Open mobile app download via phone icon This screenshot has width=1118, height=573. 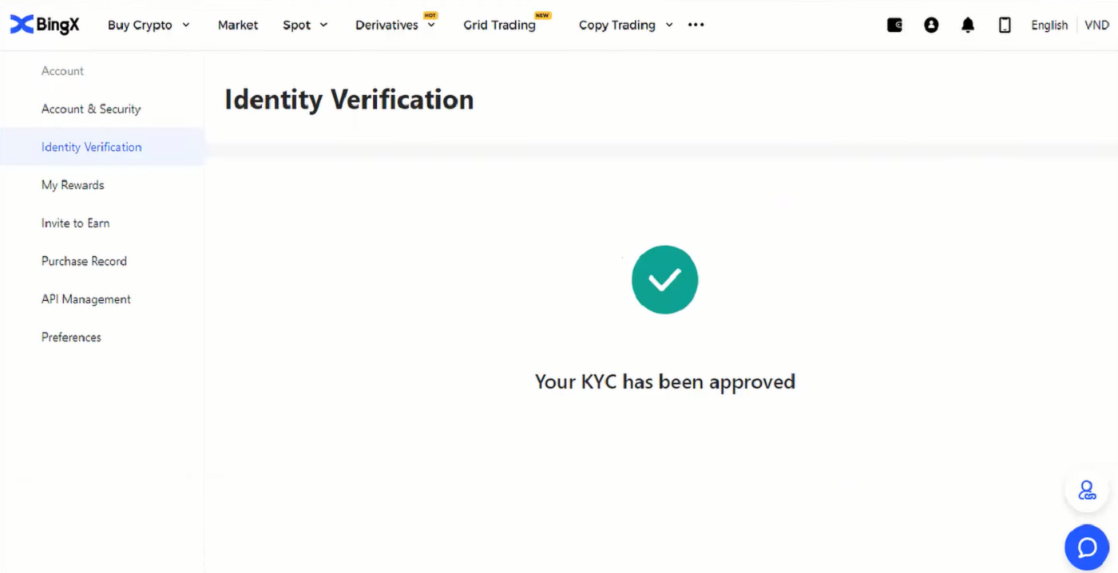pyautogui.click(x=1004, y=25)
